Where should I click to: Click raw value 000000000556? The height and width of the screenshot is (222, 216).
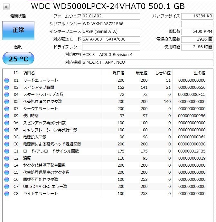(x=192, y=88)
